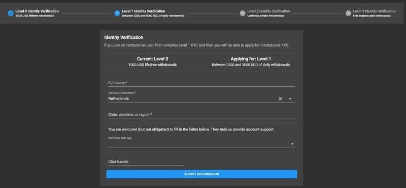Click 'Fiat deposits and withdrawals' subtitle

[371, 16]
